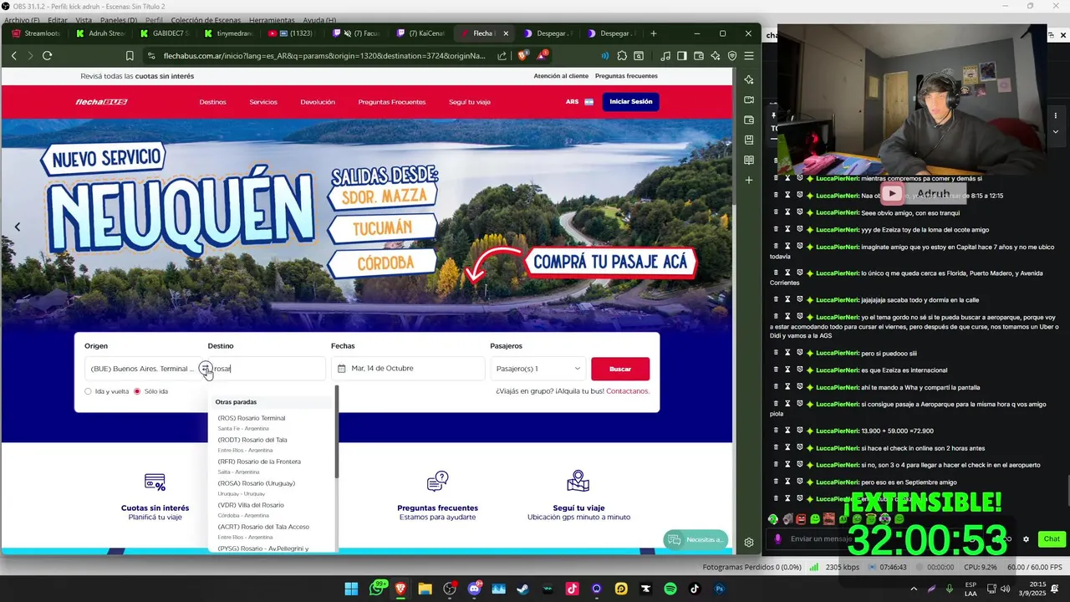Open the Atención al cliente link

pos(561,76)
